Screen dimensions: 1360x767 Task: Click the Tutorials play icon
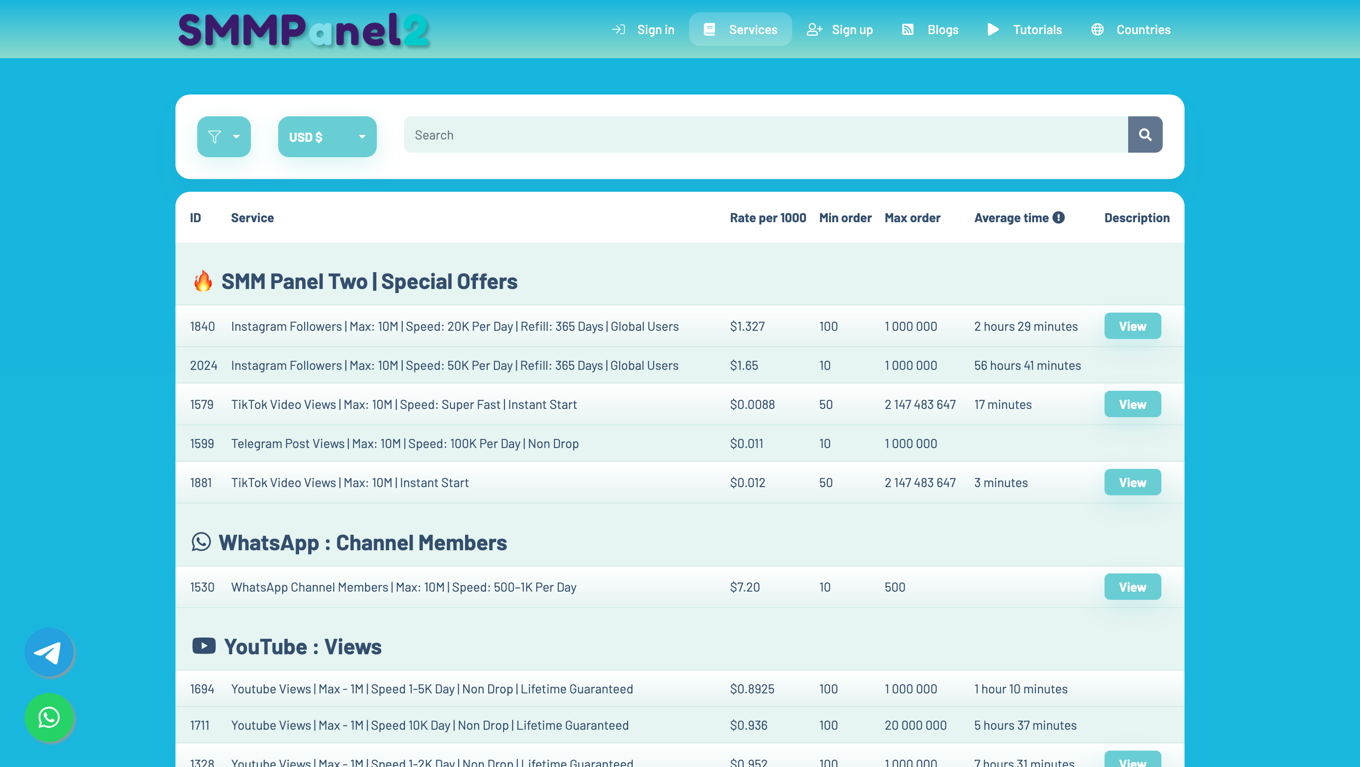(x=993, y=30)
